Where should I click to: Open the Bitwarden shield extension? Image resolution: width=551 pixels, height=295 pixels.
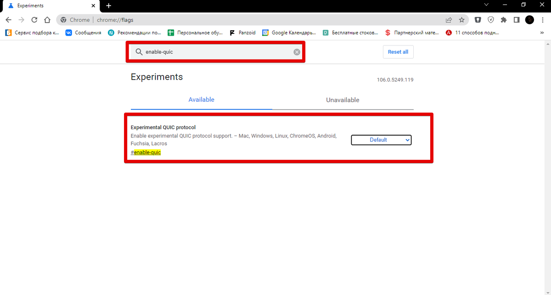478,20
